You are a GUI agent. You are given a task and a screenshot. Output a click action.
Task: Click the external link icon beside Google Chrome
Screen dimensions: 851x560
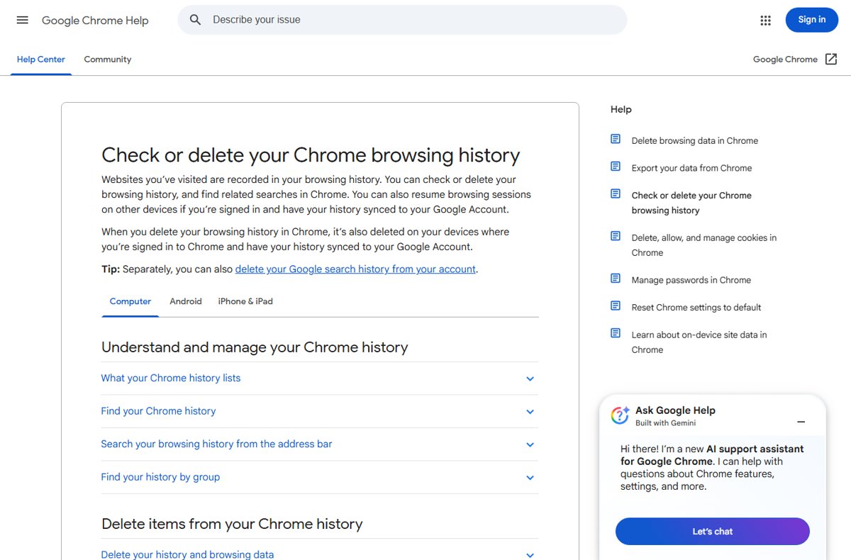point(831,60)
